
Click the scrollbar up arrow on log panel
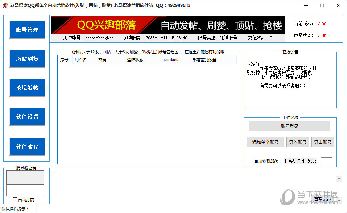pos(339,178)
